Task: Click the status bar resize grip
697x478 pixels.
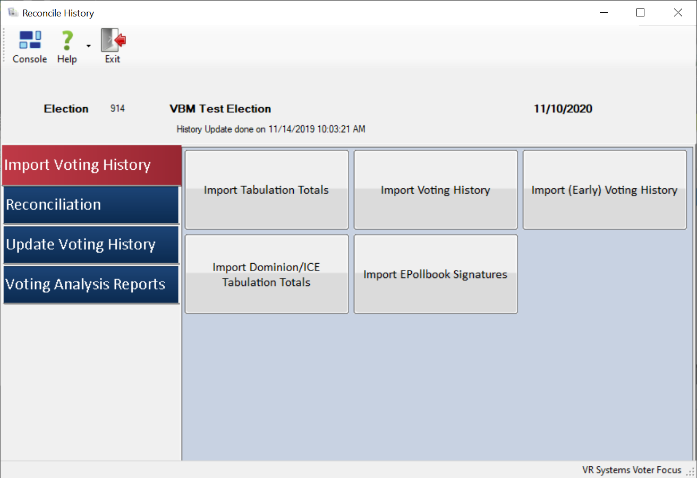Action: pos(691,472)
